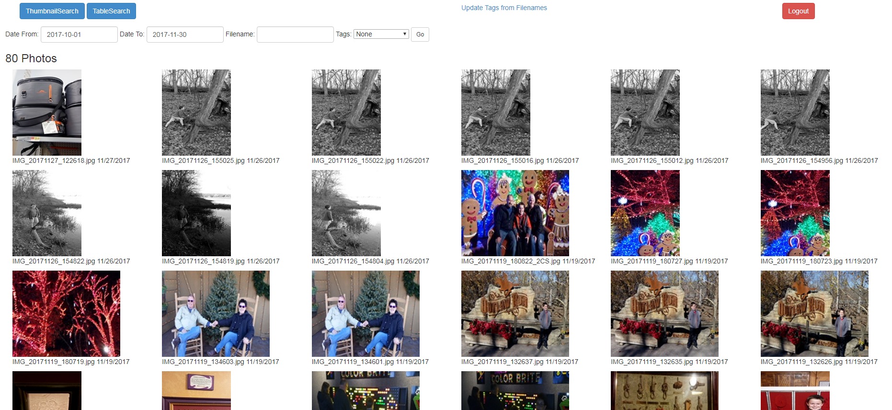Screen dimensions: 892x410
Task: Open gingerbread group photo IMG_20171119_180822_2CS.jpg
Action: pyautogui.click(x=515, y=213)
